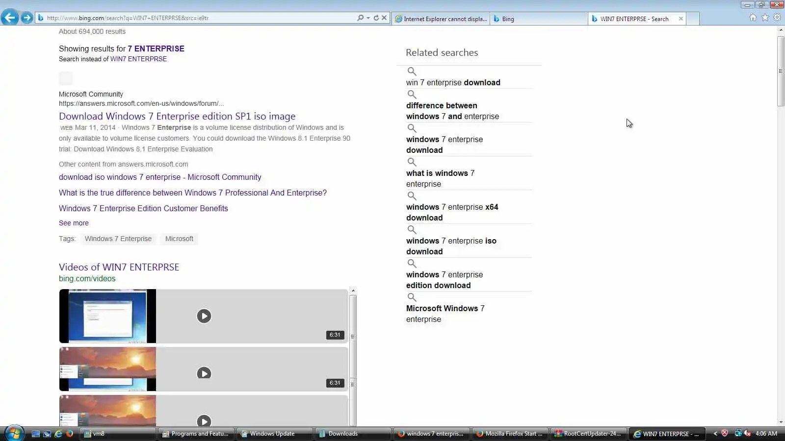The width and height of the screenshot is (785, 441).
Task: Switch to 'Programs and Features' taskbar window
Action: pos(196,434)
